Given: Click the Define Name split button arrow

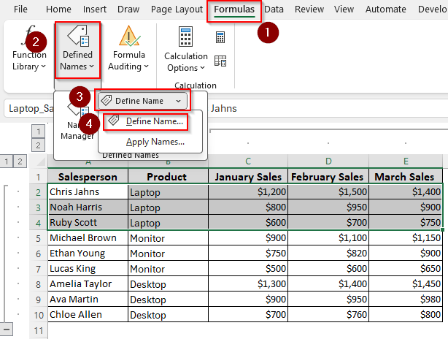Looking at the screenshot, I should [179, 101].
